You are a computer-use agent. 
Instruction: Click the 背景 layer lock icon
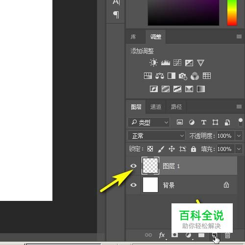[226, 185]
